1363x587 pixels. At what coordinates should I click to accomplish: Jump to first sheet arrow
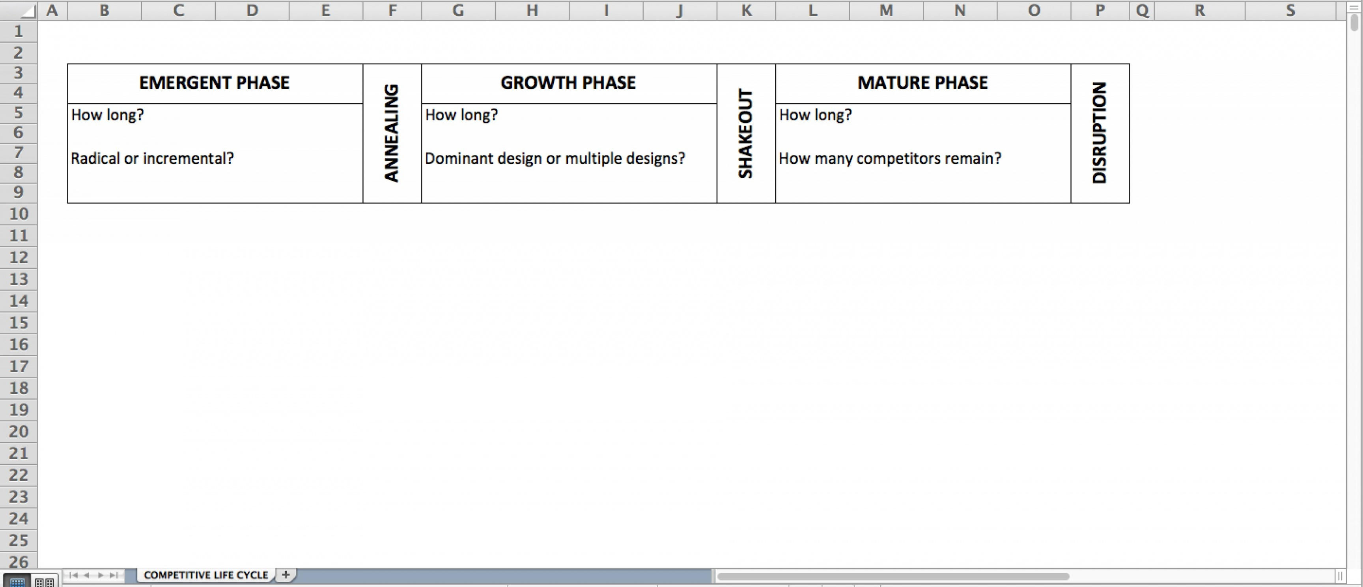(73, 575)
